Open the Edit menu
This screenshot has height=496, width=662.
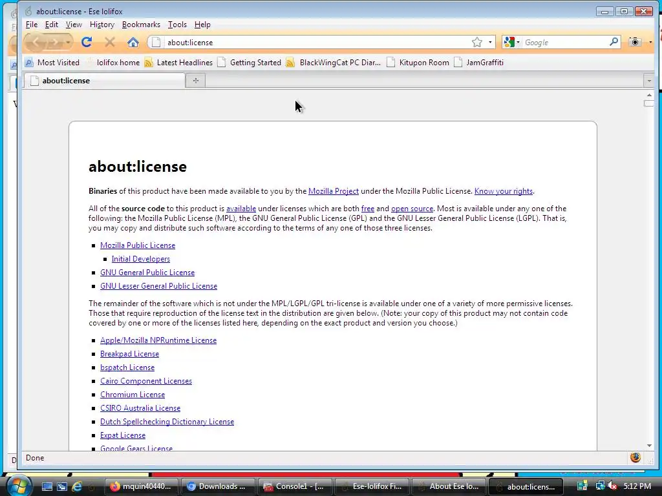pos(52,25)
